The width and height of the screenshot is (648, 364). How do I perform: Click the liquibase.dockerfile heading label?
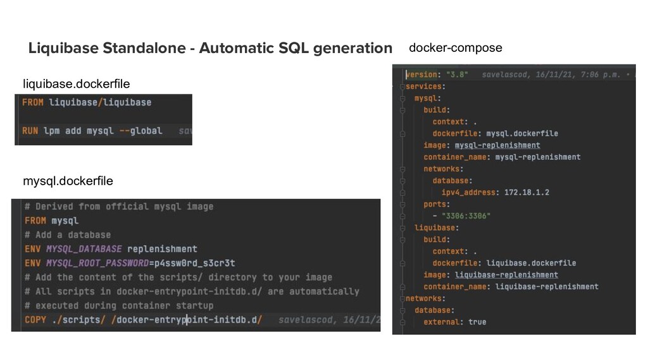[x=77, y=84]
